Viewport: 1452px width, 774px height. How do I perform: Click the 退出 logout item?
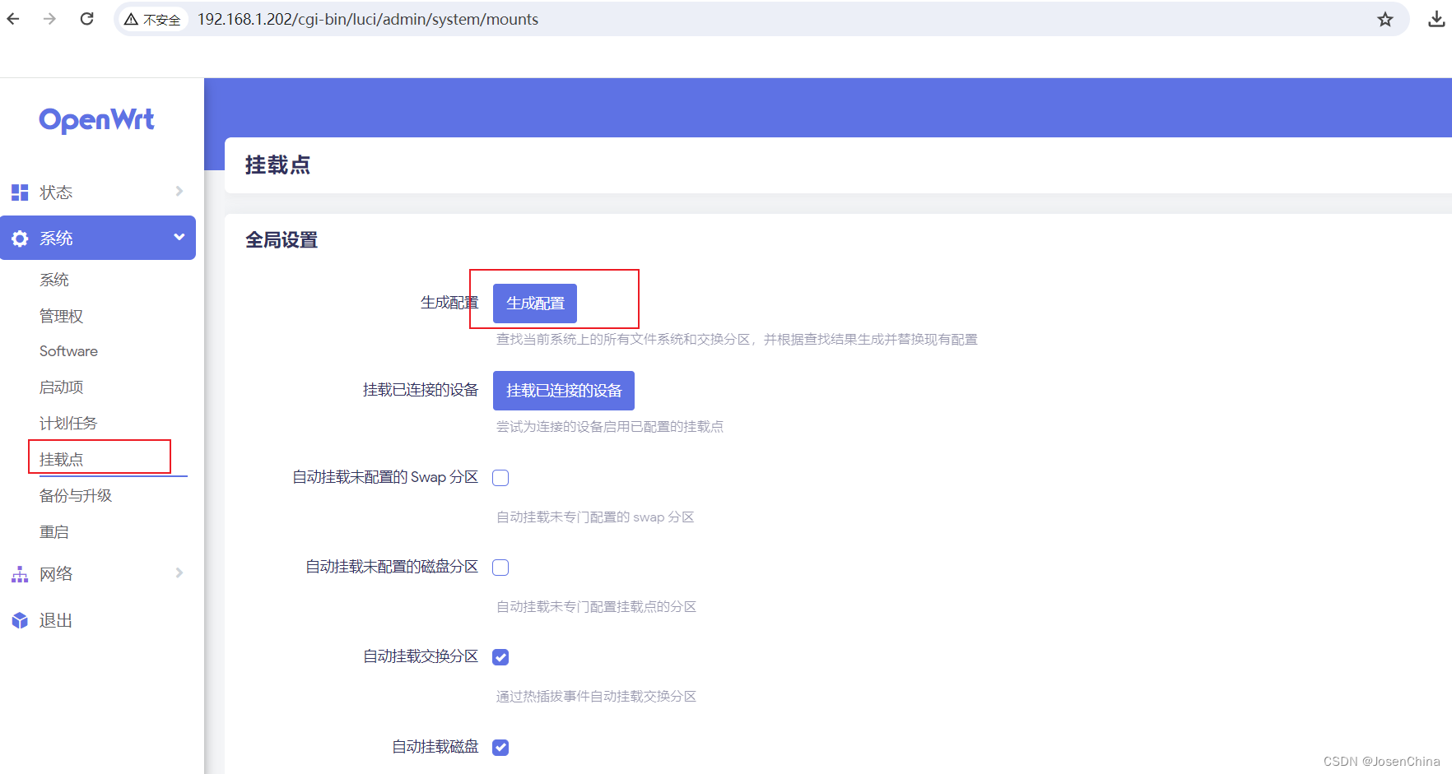(x=56, y=621)
